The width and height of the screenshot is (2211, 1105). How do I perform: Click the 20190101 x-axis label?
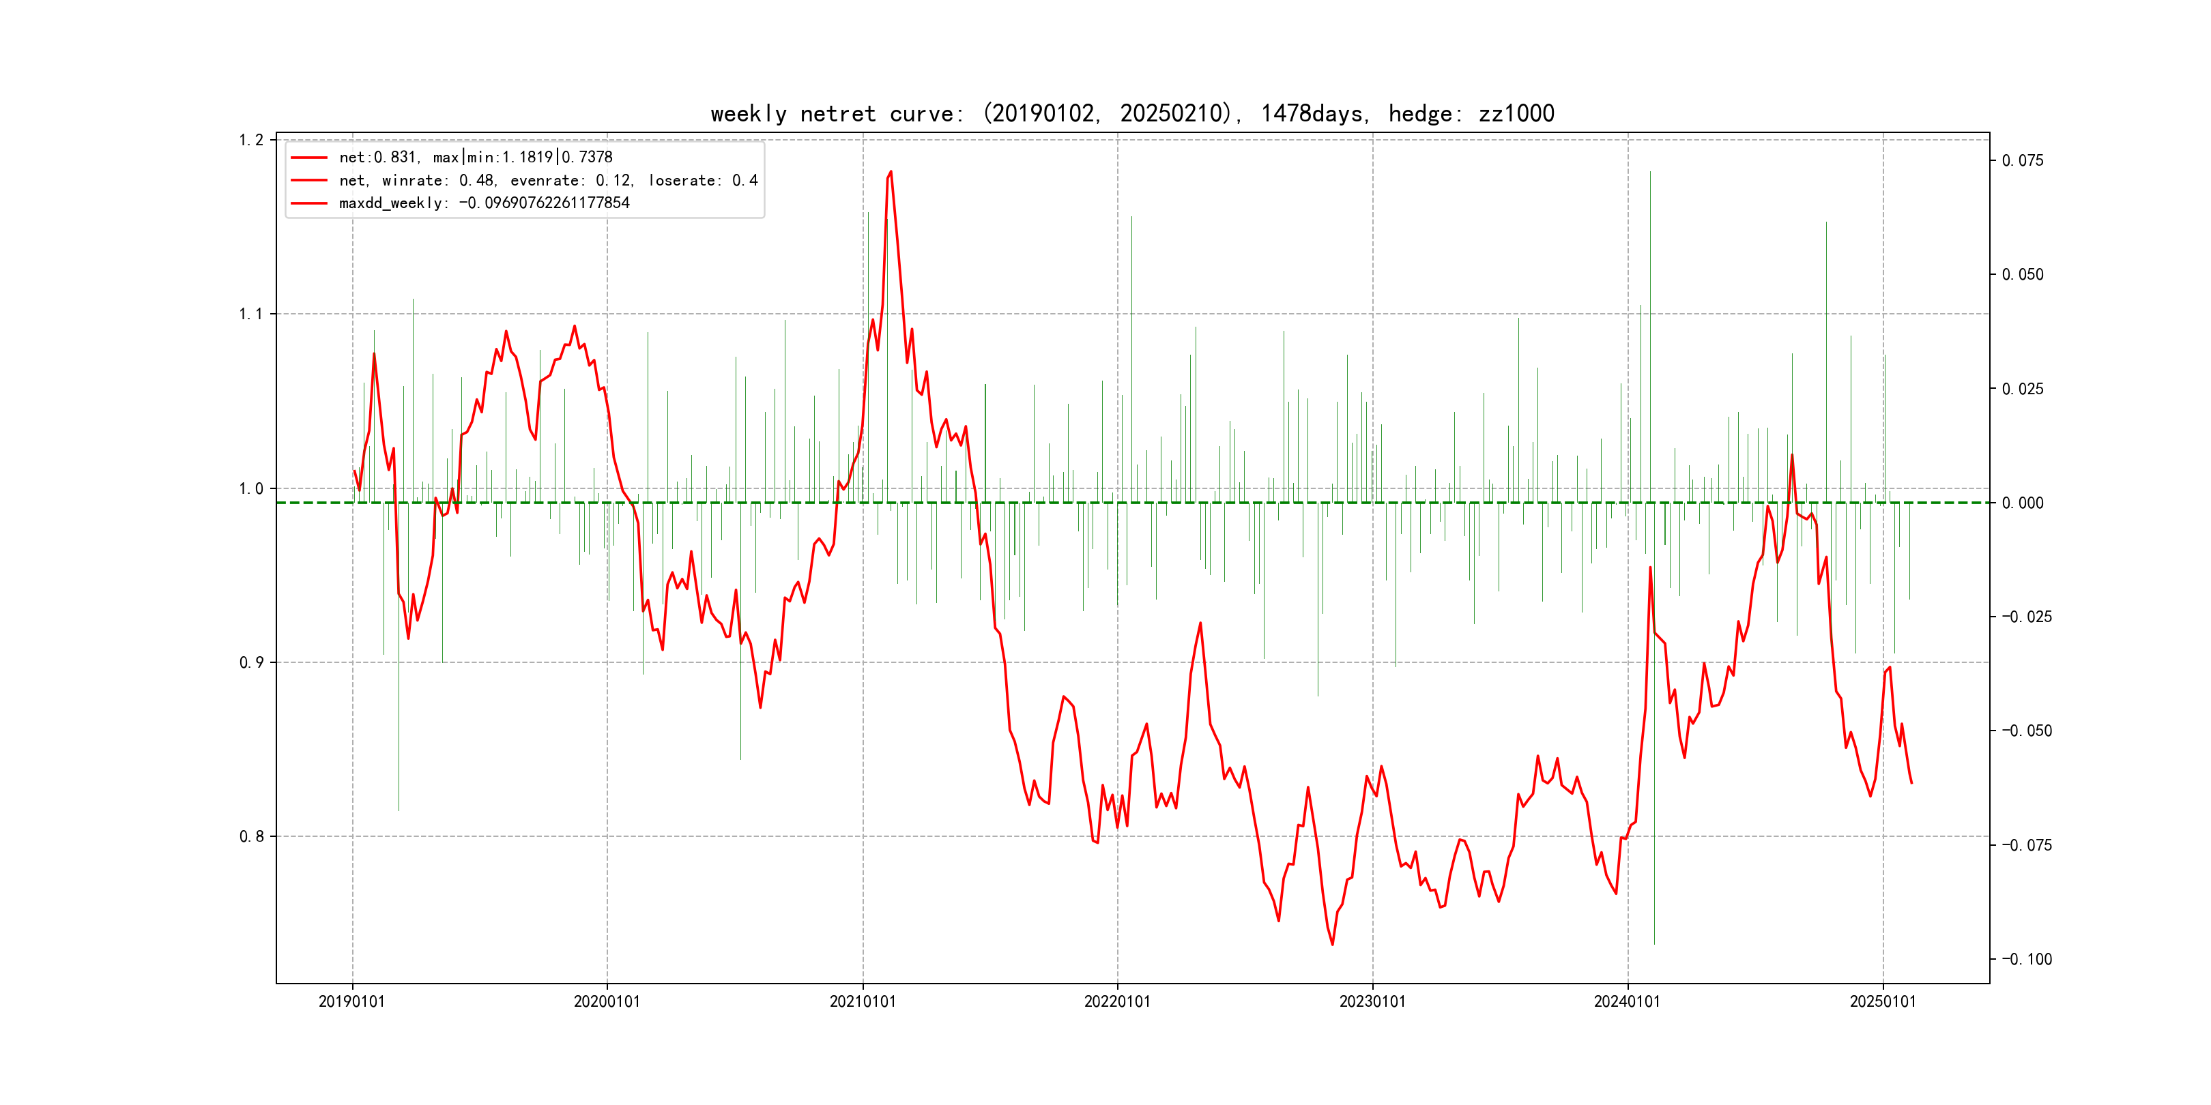(x=352, y=1002)
